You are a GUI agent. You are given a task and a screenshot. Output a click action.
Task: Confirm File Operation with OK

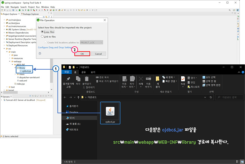(82, 54)
